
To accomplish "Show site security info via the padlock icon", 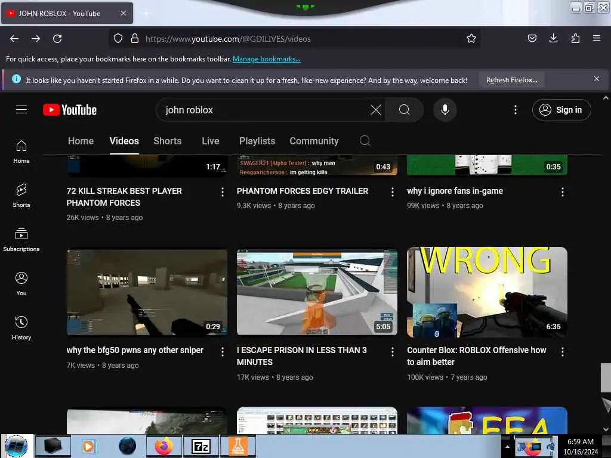I will pos(135,39).
